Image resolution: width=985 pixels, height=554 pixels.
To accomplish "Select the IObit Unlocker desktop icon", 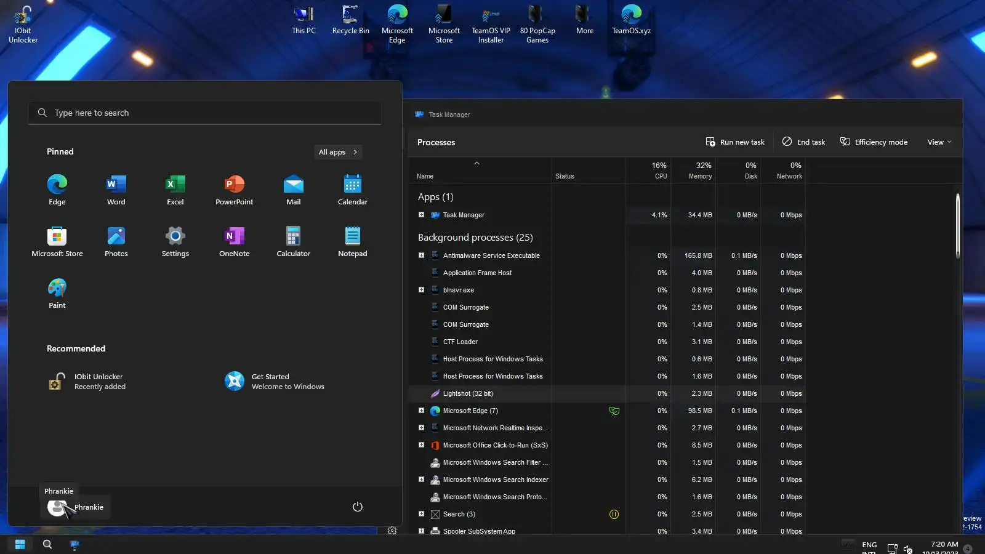I will pyautogui.click(x=23, y=25).
